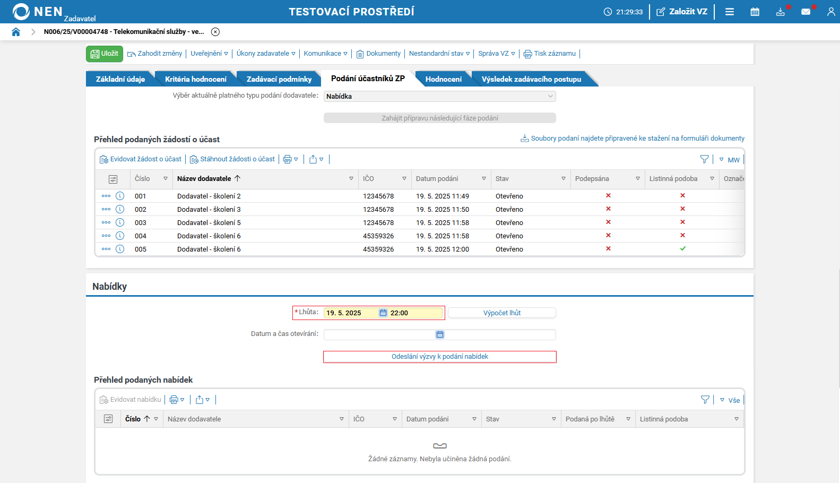Viewport: 840px width, 483px height.
Task: Close the Telekomunikační služby breadcrumb tab
Action: (x=215, y=32)
